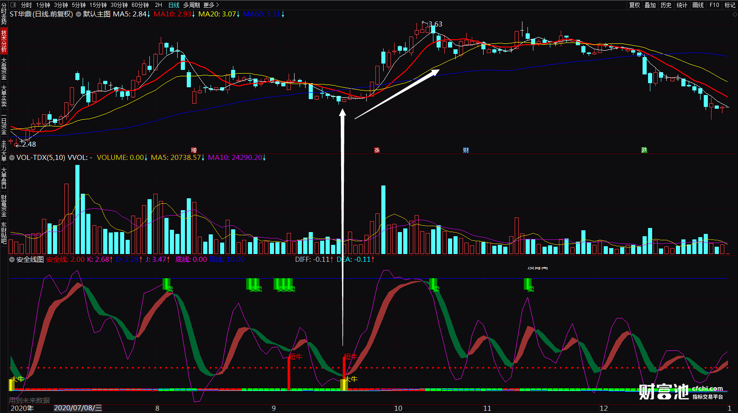
Task: Click the volume MA5: 20738.57 readout
Action: [x=178, y=158]
